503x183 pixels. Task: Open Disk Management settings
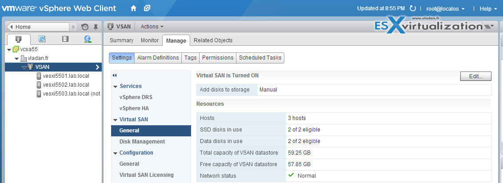pos(142,141)
